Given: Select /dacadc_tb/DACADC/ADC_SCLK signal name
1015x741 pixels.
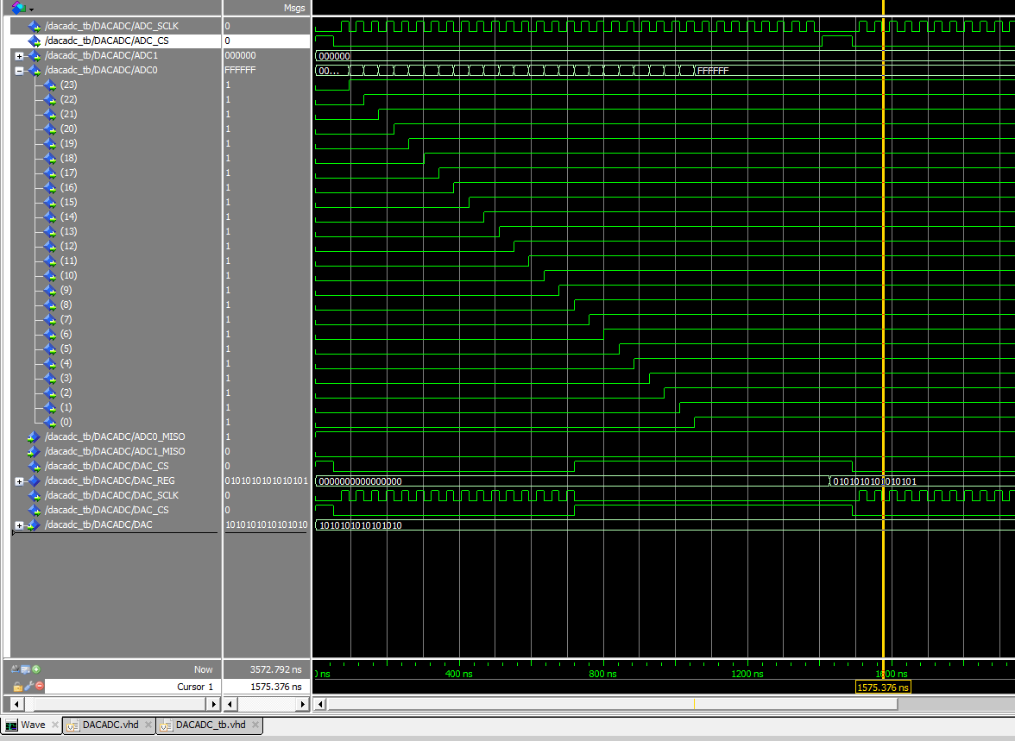Looking at the screenshot, I should pyautogui.click(x=111, y=26).
